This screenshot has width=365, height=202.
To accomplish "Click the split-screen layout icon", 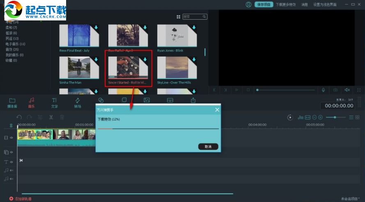I will pyautogui.click(x=170, y=100).
